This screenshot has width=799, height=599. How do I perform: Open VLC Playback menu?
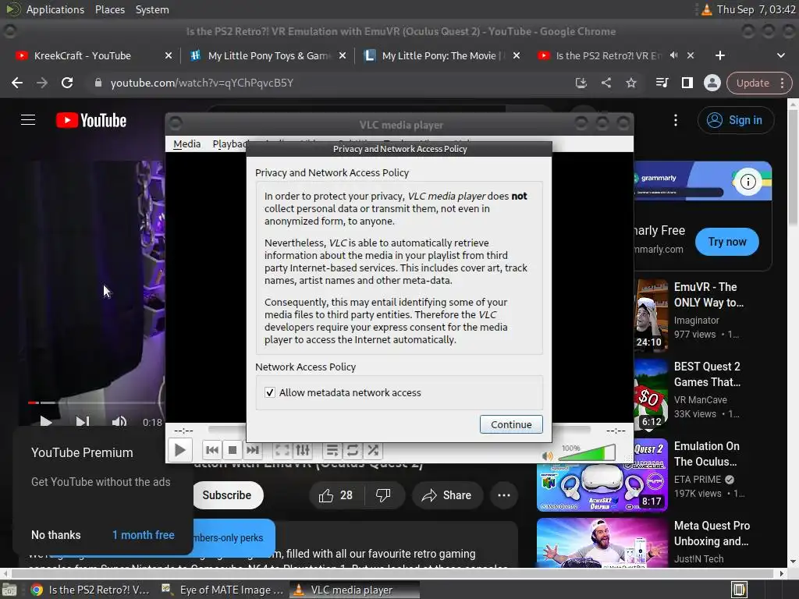(x=229, y=144)
